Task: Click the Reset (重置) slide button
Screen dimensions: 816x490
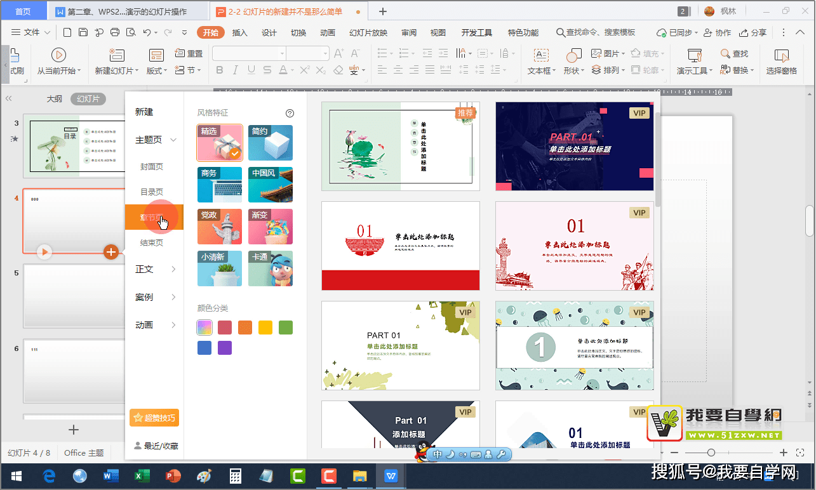Action: tap(189, 53)
